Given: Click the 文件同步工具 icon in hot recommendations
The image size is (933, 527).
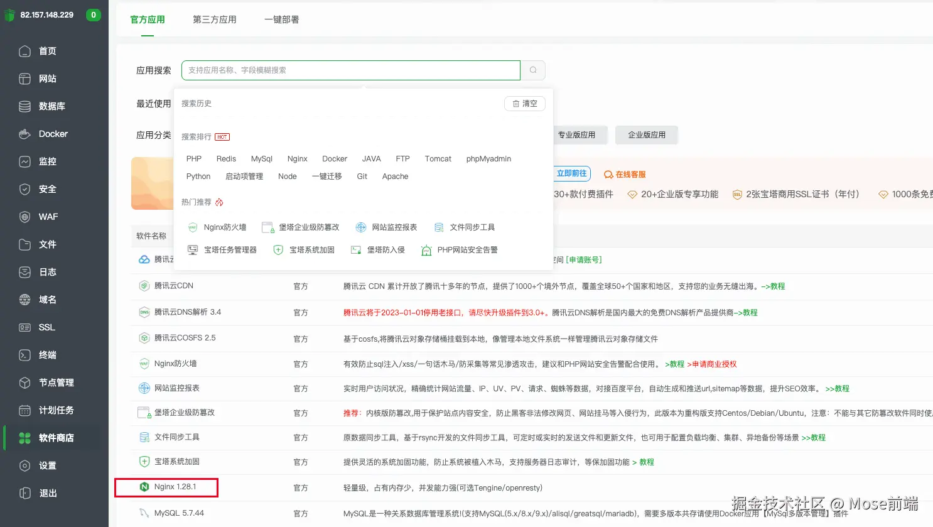Looking at the screenshot, I should click(439, 227).
